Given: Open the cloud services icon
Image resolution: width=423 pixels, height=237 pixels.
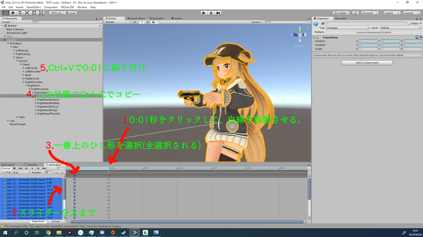Looking at the screenshot, I should 356,13.
